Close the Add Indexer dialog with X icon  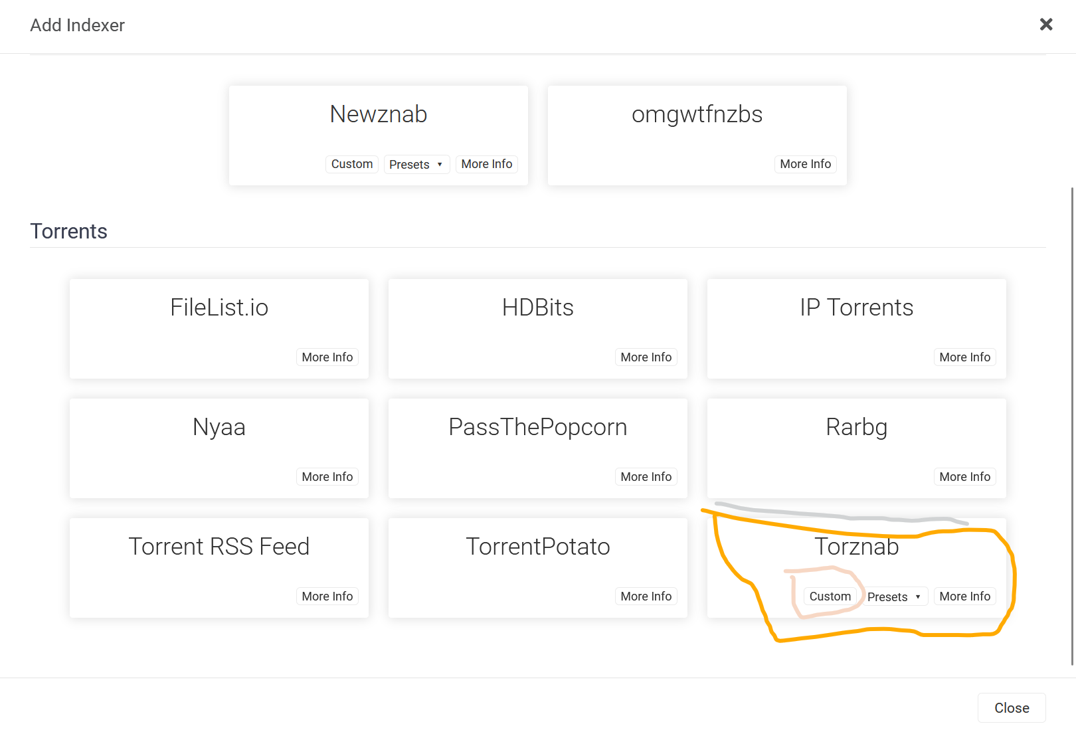pos(1046,25)
